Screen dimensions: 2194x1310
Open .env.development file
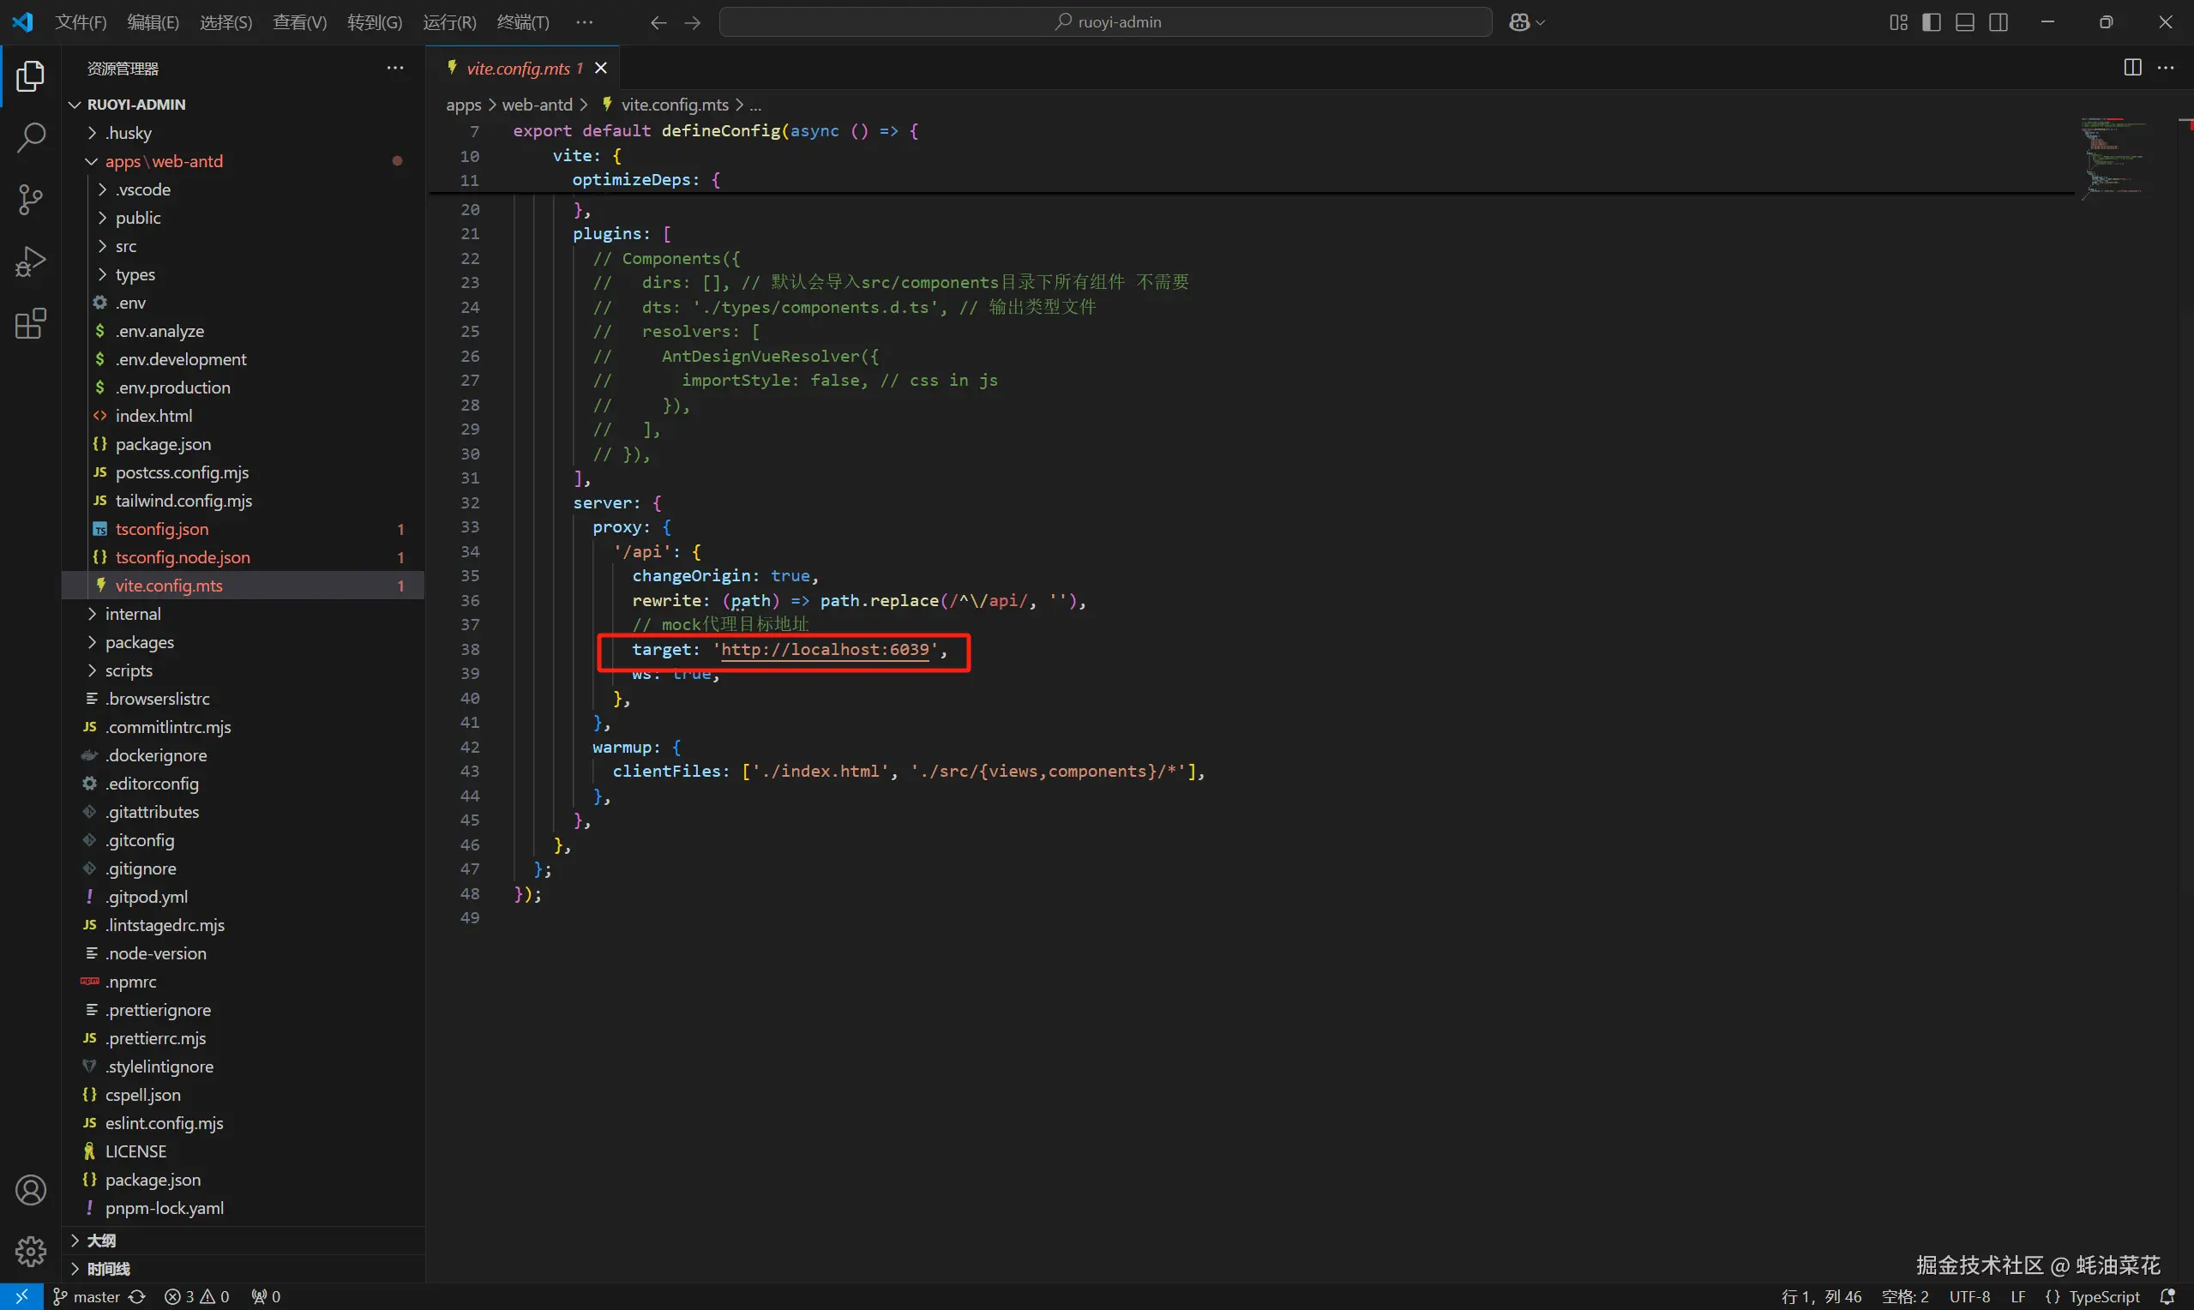pyautogui.click(x=243, y=359)
